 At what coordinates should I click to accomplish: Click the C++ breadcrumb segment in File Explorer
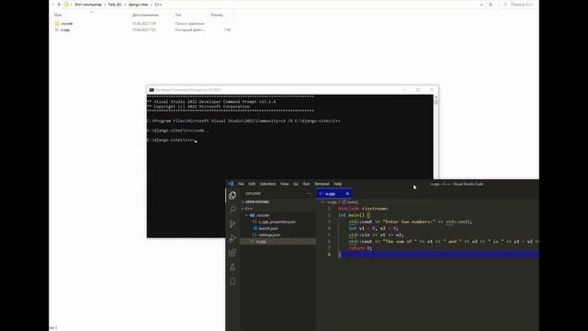coord(158,5)
